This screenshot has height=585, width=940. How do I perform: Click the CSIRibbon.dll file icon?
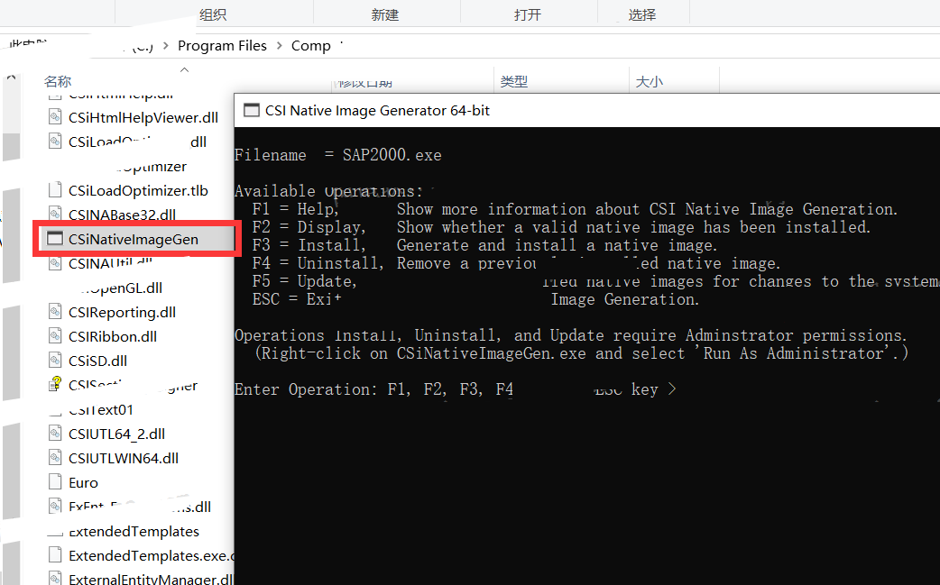[x=55, y=336]
